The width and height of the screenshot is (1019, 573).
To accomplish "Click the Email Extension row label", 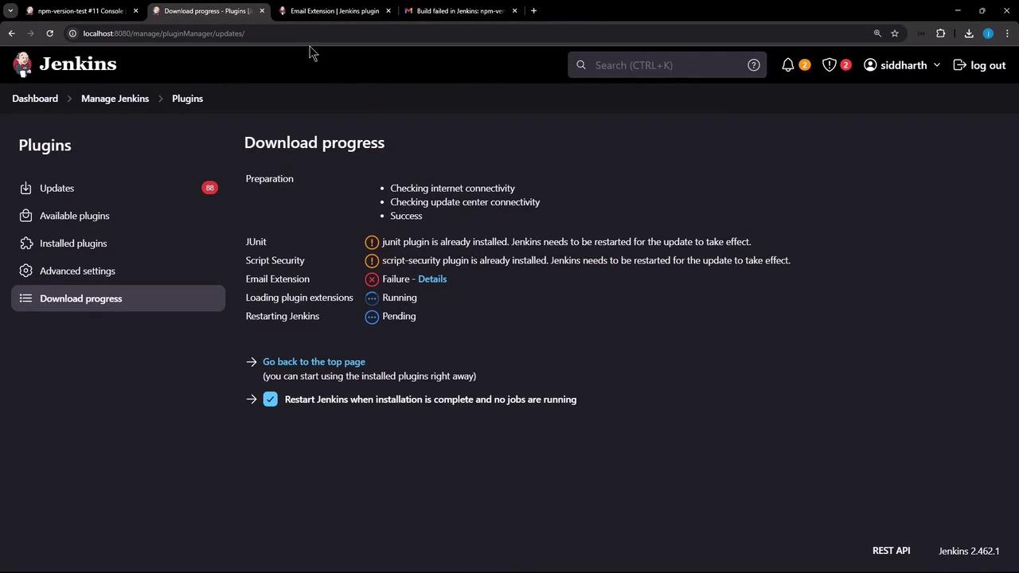I will 278,279.
